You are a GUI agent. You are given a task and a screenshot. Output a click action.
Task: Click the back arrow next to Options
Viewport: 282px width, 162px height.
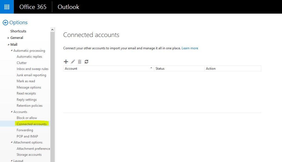pyautogui.click(x=5, y=23)
